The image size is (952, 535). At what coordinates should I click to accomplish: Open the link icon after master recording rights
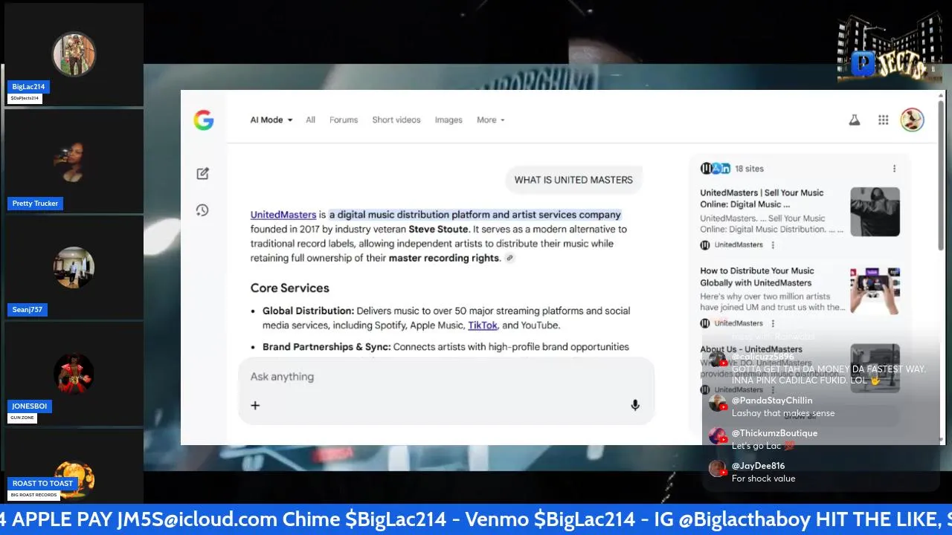click(509, 258)
